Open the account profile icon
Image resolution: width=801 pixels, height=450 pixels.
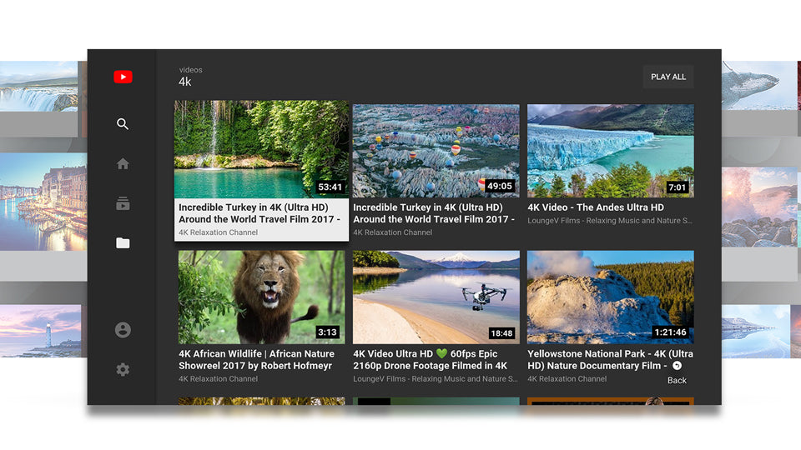pos(123,330)
